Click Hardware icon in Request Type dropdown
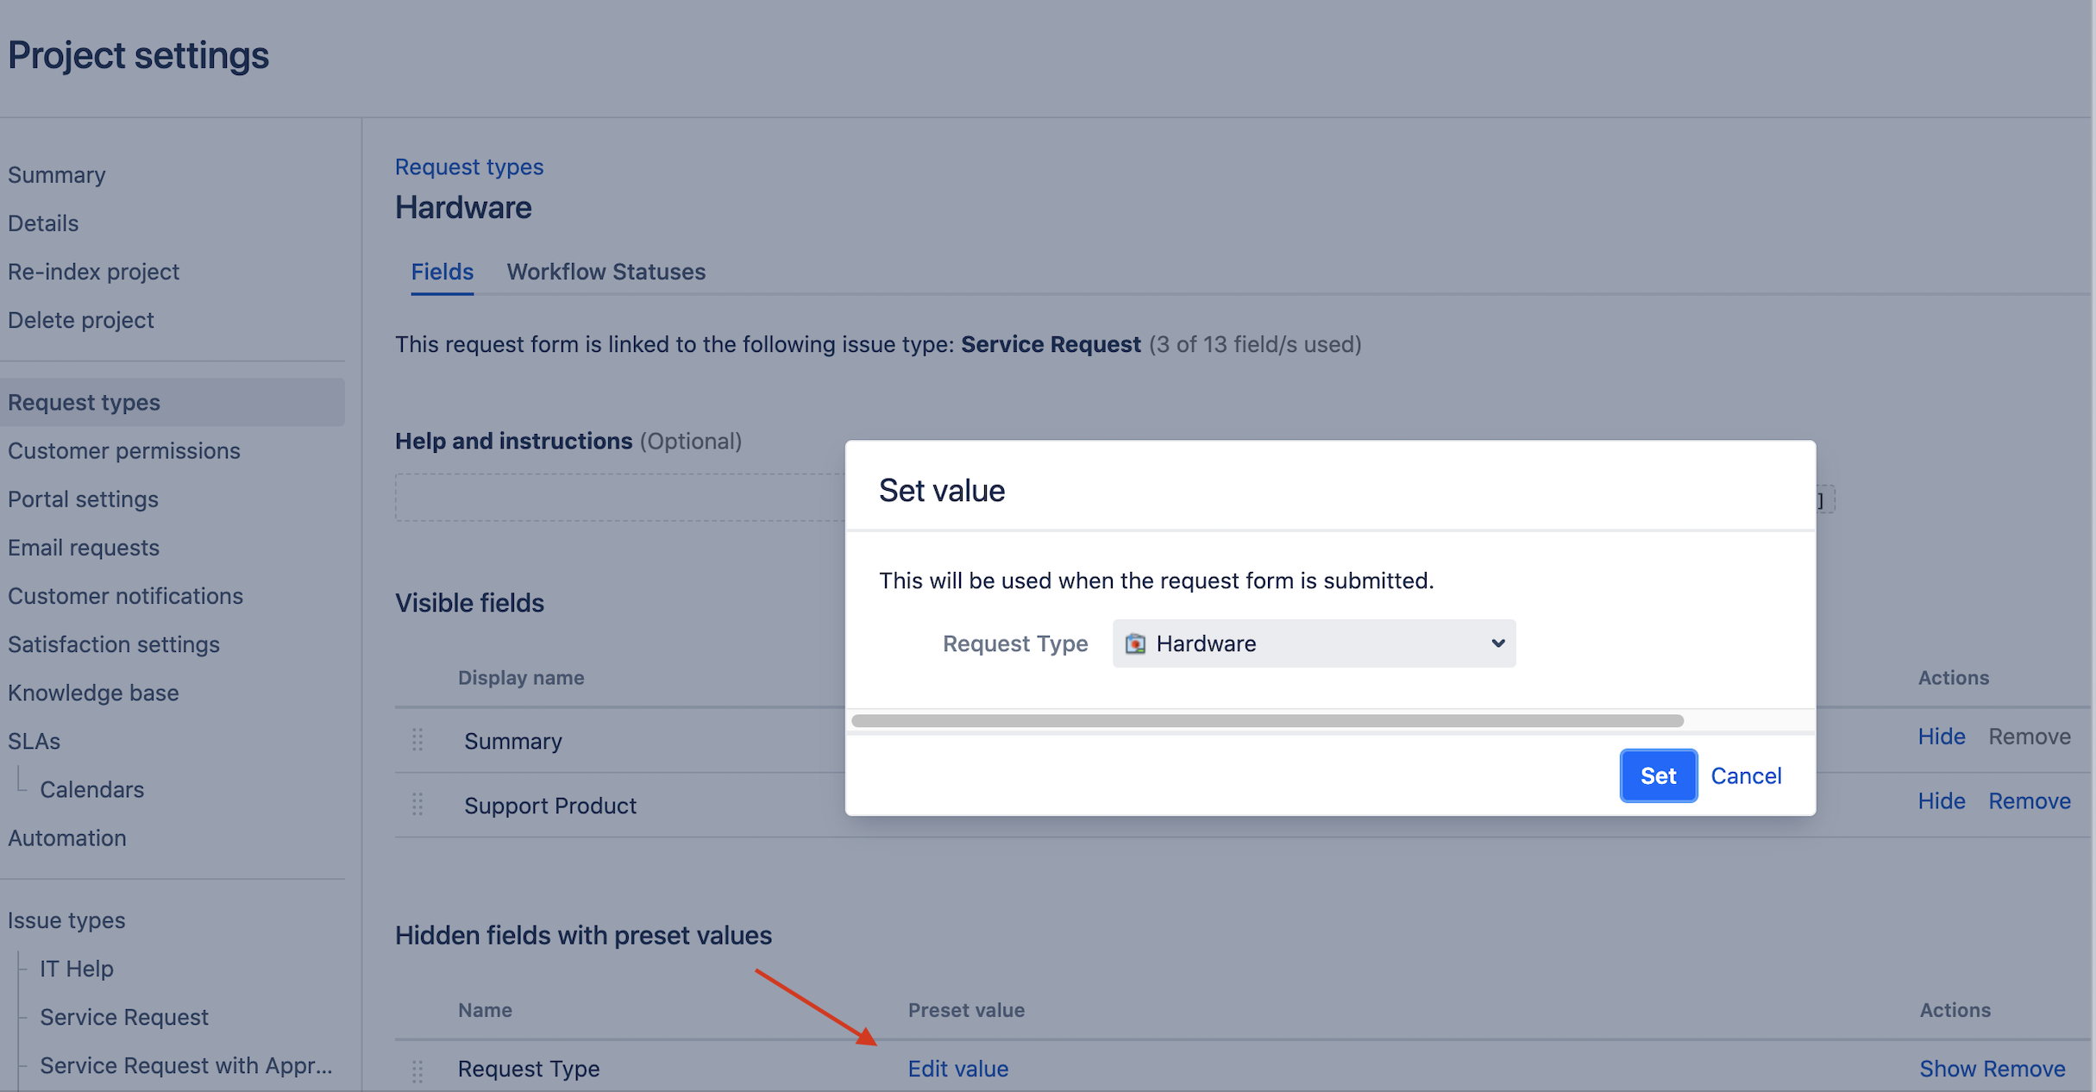Image resolution: width=2096 pixels, height=1092 pixels. click(1135, 643)
